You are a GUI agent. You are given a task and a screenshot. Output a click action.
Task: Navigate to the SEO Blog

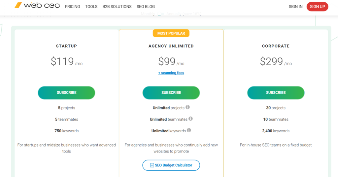pos(146,7)
